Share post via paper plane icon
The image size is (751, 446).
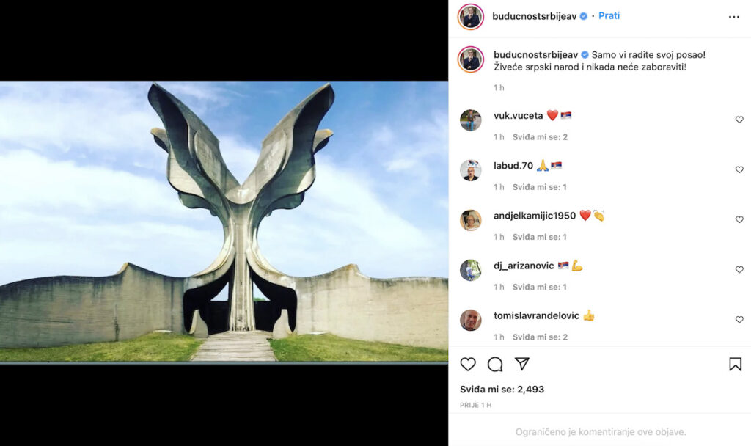(521, 364)
